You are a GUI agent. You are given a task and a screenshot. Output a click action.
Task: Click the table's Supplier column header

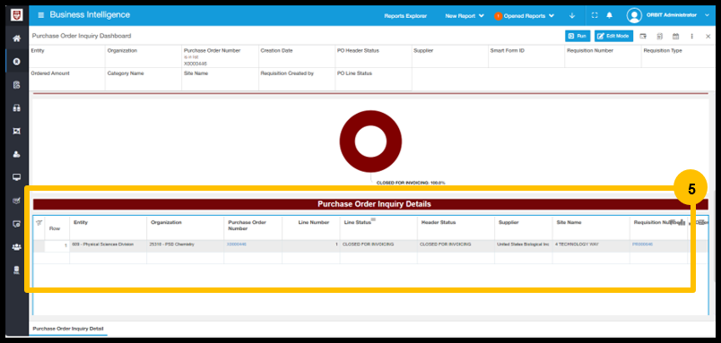point(508,222)
